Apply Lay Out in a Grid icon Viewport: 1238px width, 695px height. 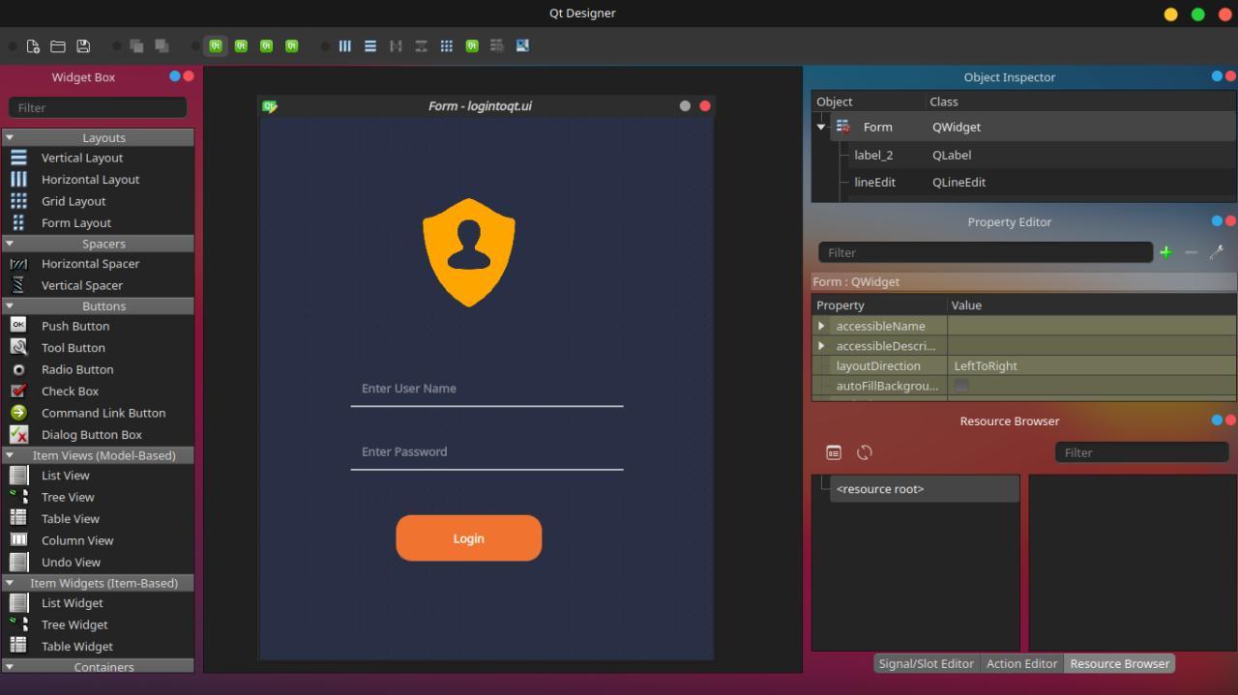click(x=447, y=45)
